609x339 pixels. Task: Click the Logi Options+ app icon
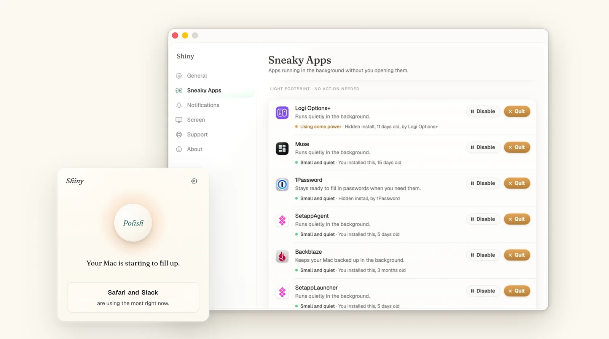[282, 113]
